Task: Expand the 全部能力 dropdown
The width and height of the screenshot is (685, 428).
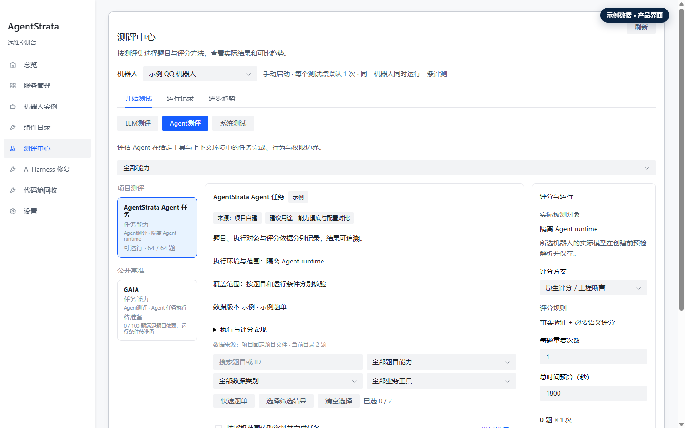Action: tap(386, 168)
